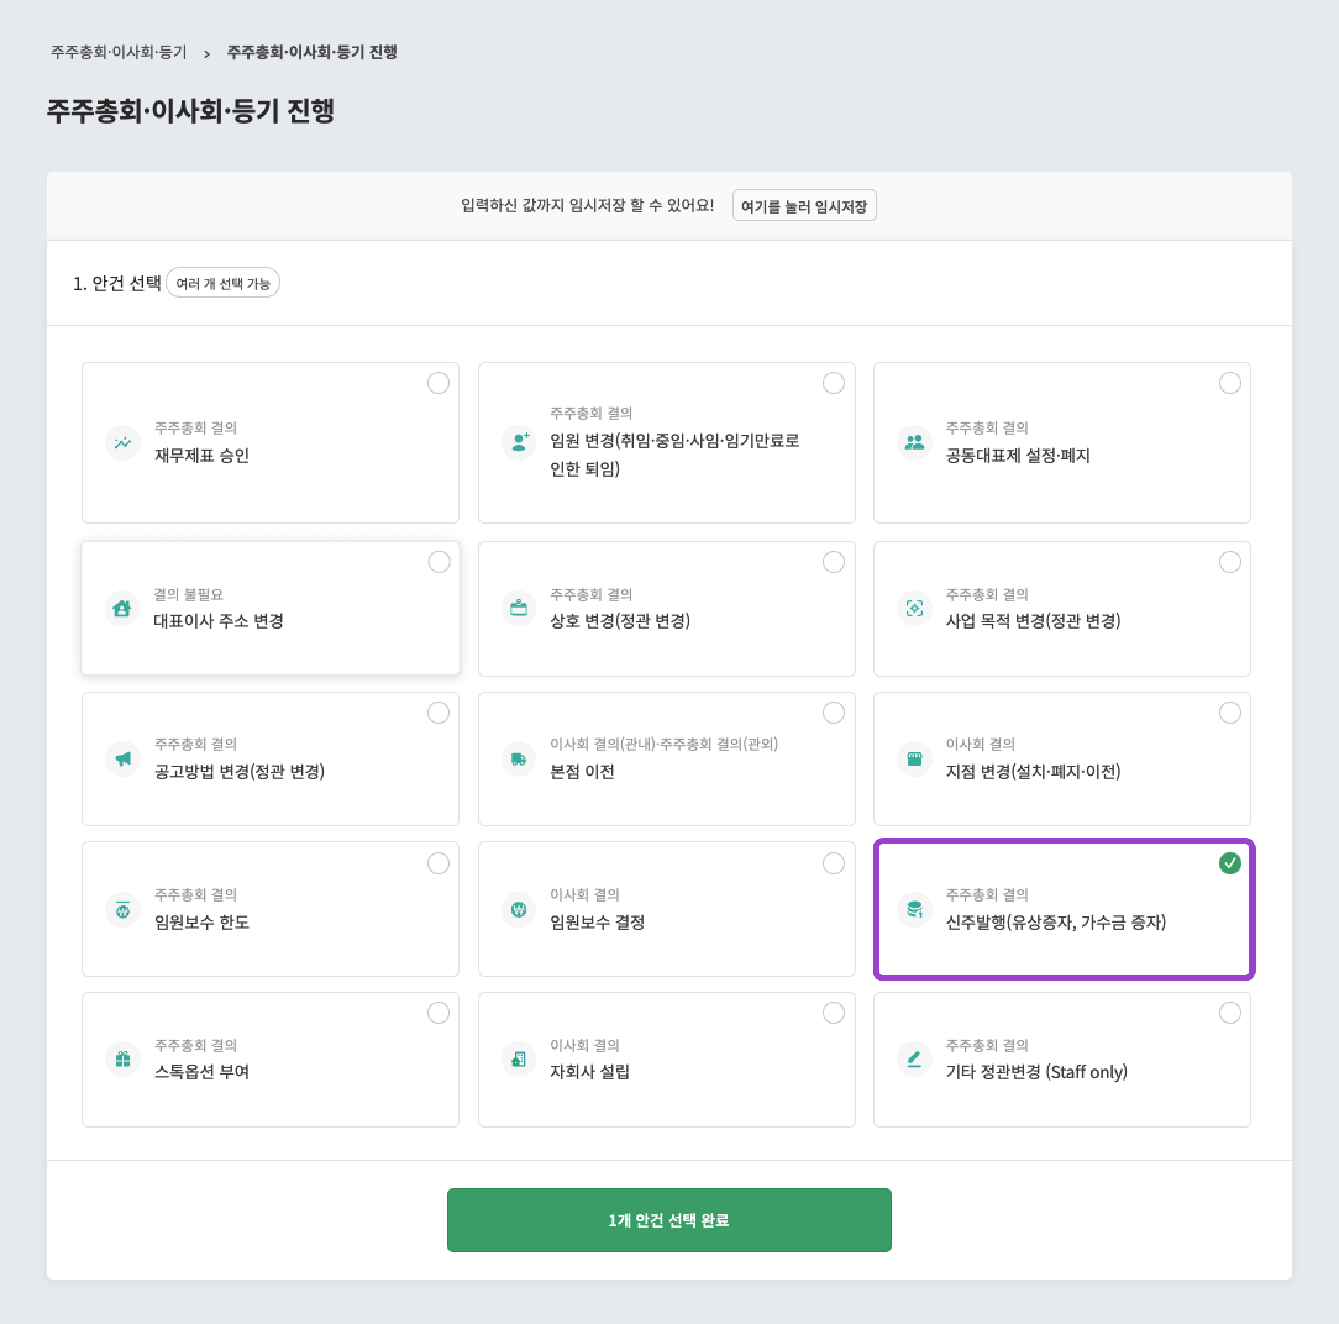1339x1324 pixels.
Task: Select the radio circle on 지점 변경 card
Action: click(1230, 712)
